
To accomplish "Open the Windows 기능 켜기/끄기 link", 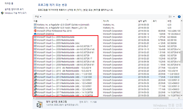I will tap(16, 13).
